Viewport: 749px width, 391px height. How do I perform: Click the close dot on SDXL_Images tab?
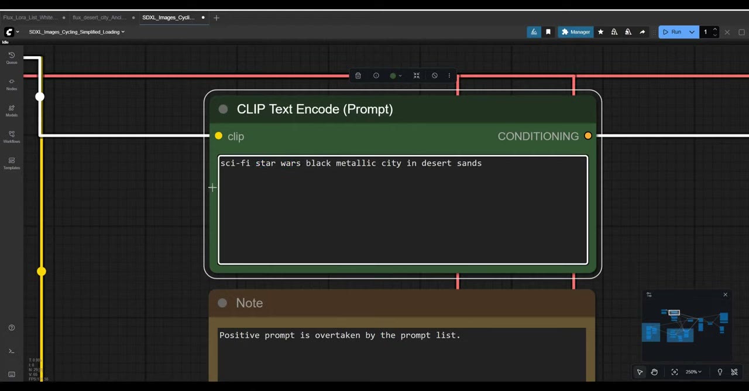[203, 18]
